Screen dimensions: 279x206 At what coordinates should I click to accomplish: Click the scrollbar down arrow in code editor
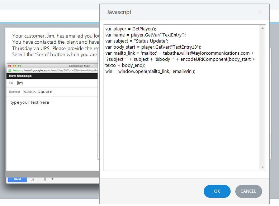[263, 167]
